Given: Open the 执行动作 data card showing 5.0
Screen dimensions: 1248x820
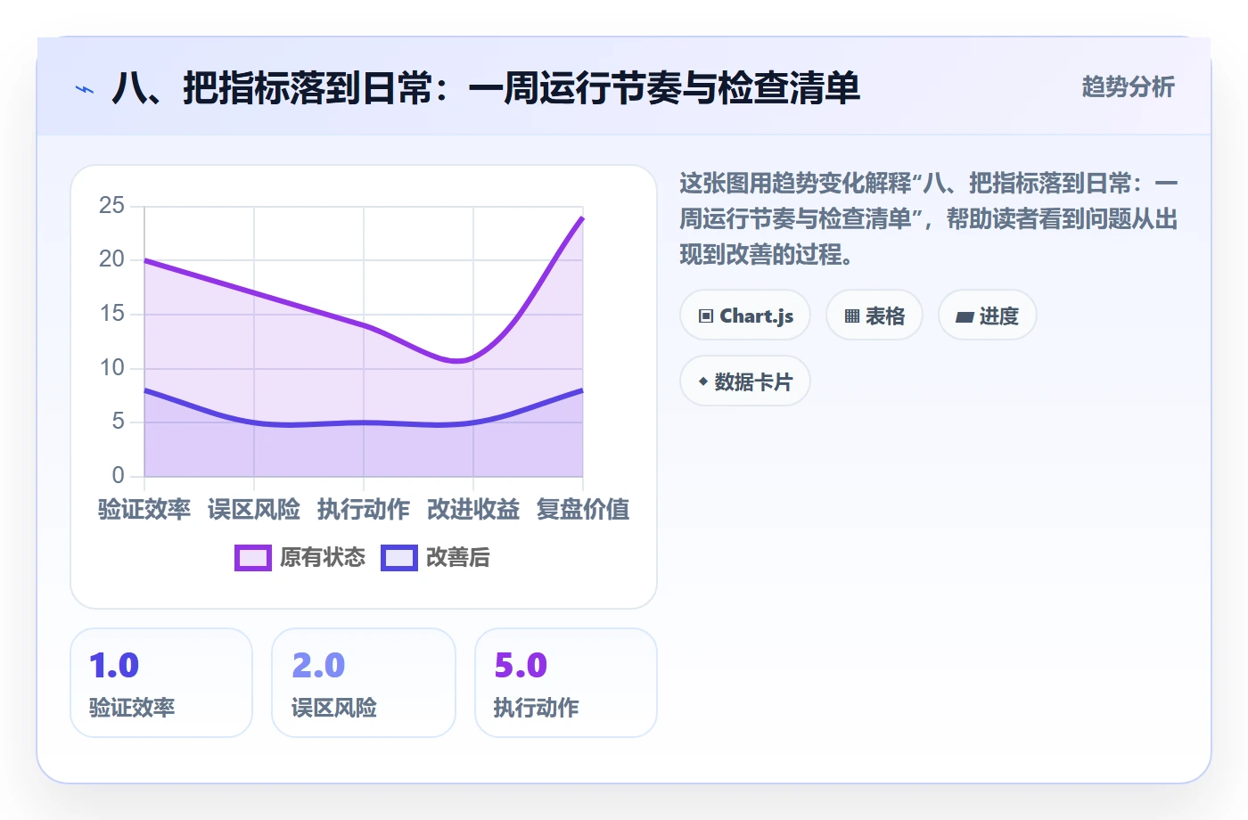Looking at the screenshot, I should tap(566, 683).
